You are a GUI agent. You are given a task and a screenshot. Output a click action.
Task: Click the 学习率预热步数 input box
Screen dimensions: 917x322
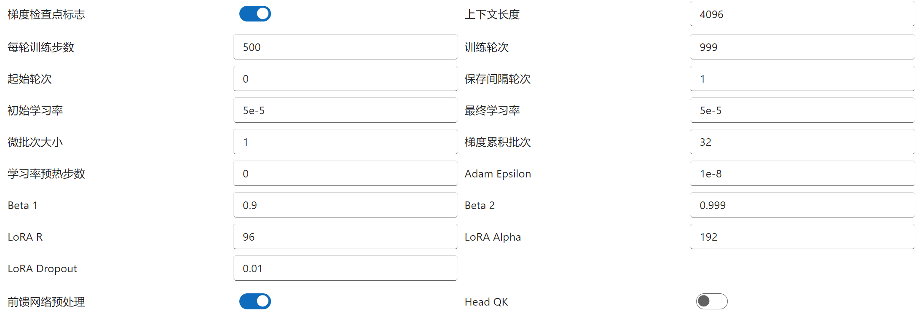coord(345,174)
